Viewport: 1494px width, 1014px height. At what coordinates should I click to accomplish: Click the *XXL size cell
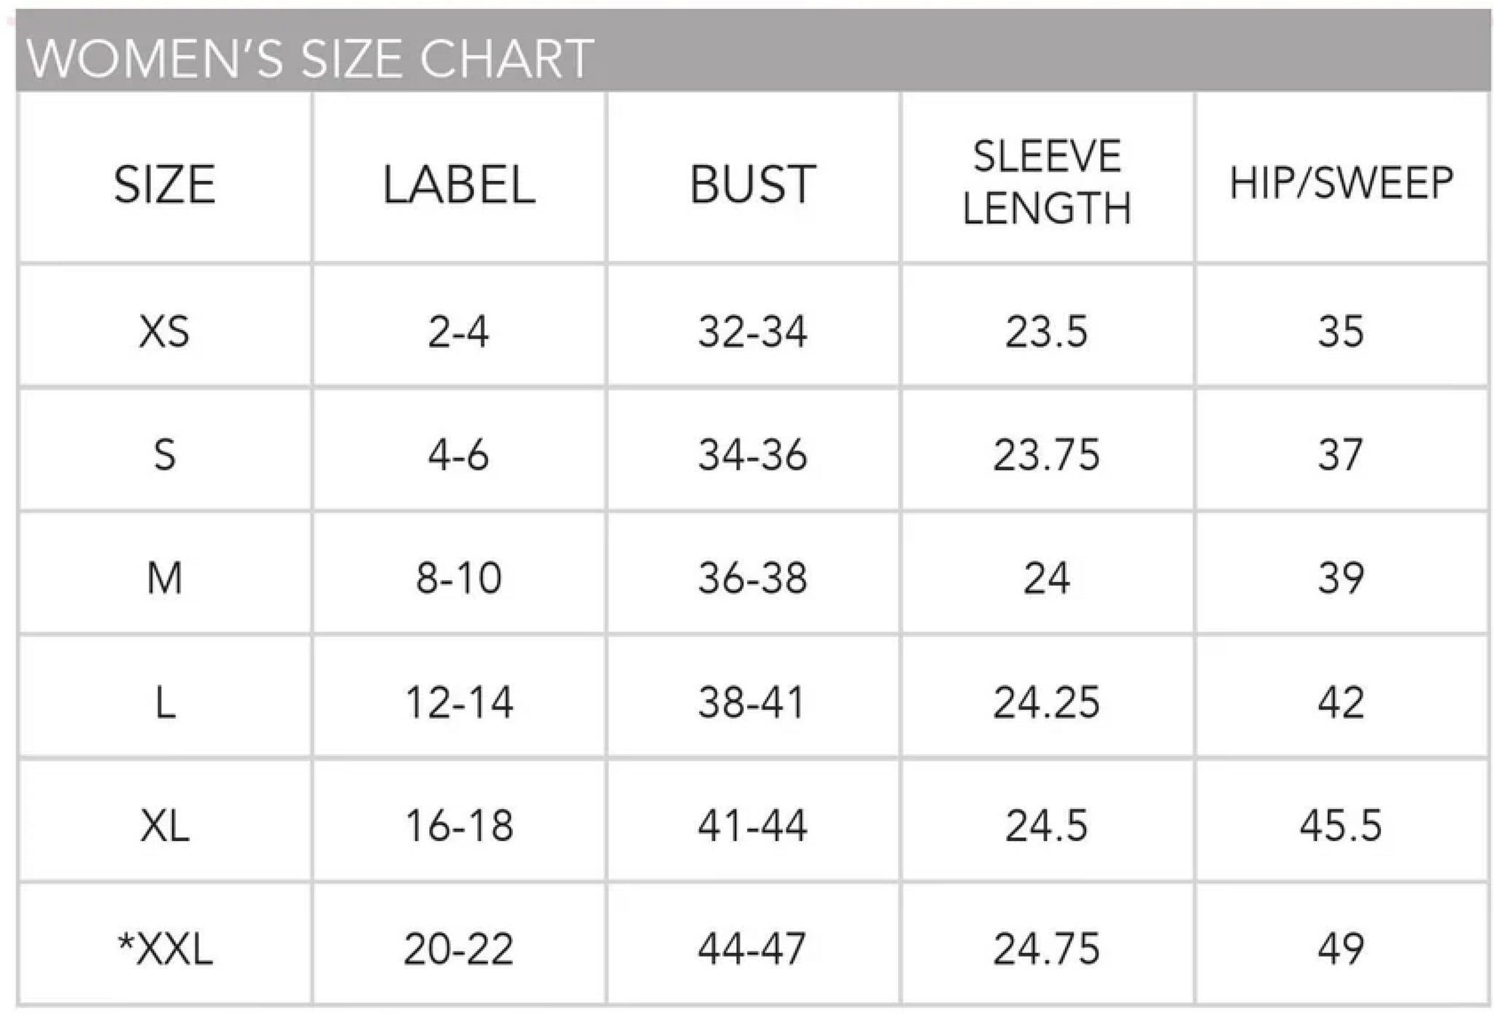165,949
